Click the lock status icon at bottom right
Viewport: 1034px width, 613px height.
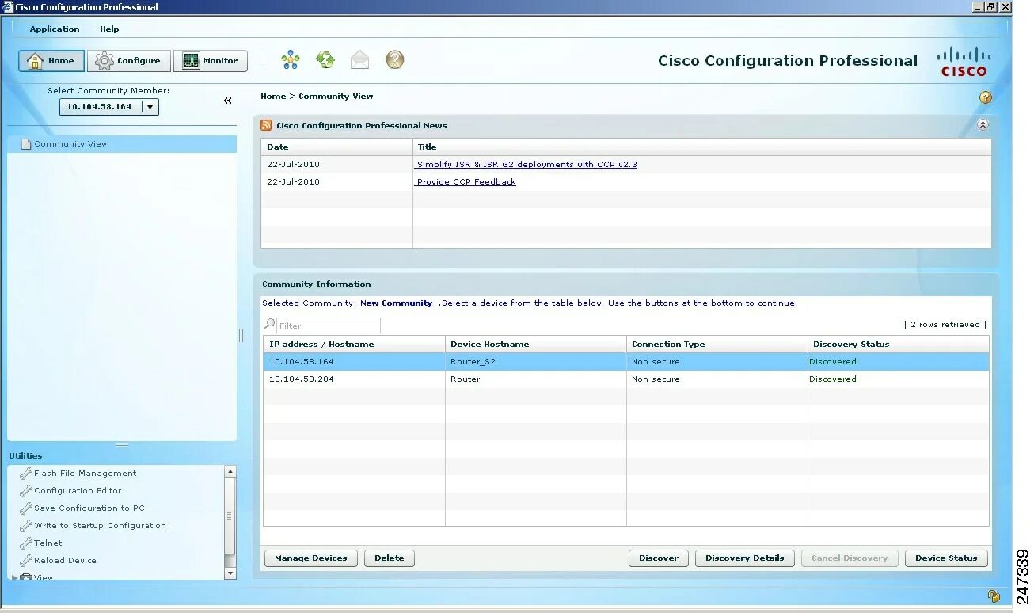(994, 596)
